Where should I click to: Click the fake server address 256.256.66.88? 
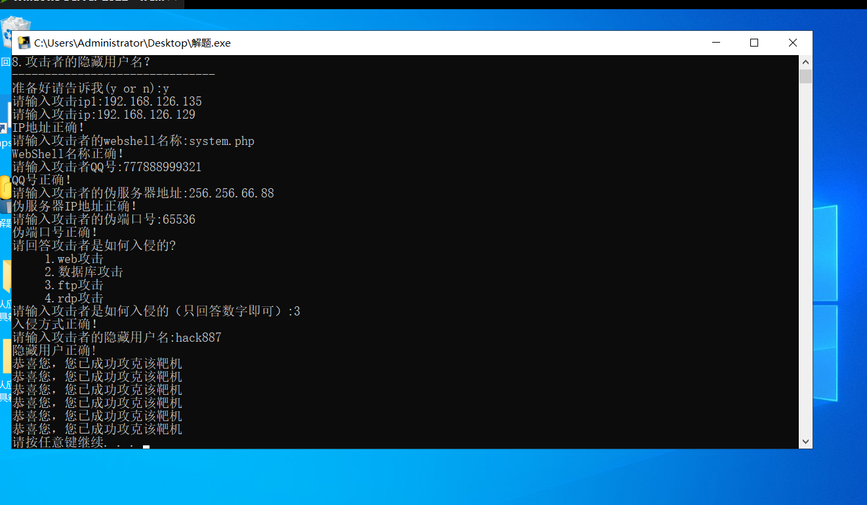(232, 193)
